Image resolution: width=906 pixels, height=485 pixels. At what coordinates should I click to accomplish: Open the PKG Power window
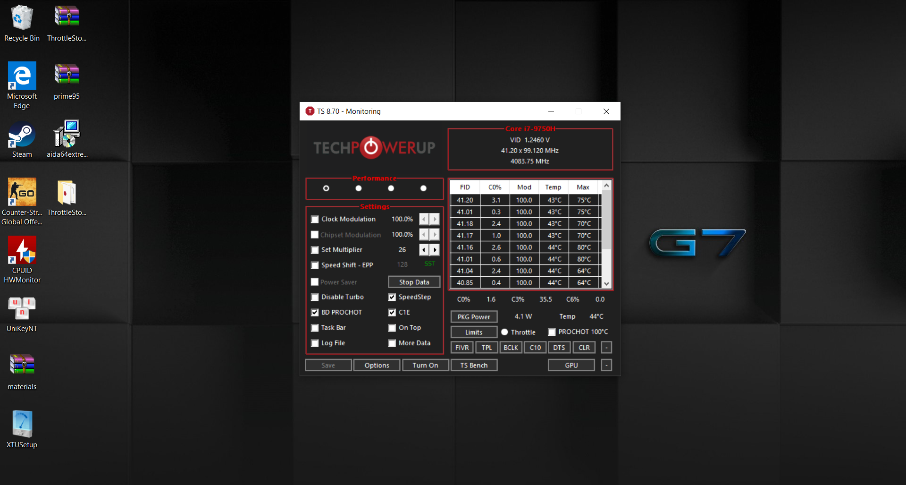click(474, 317)
